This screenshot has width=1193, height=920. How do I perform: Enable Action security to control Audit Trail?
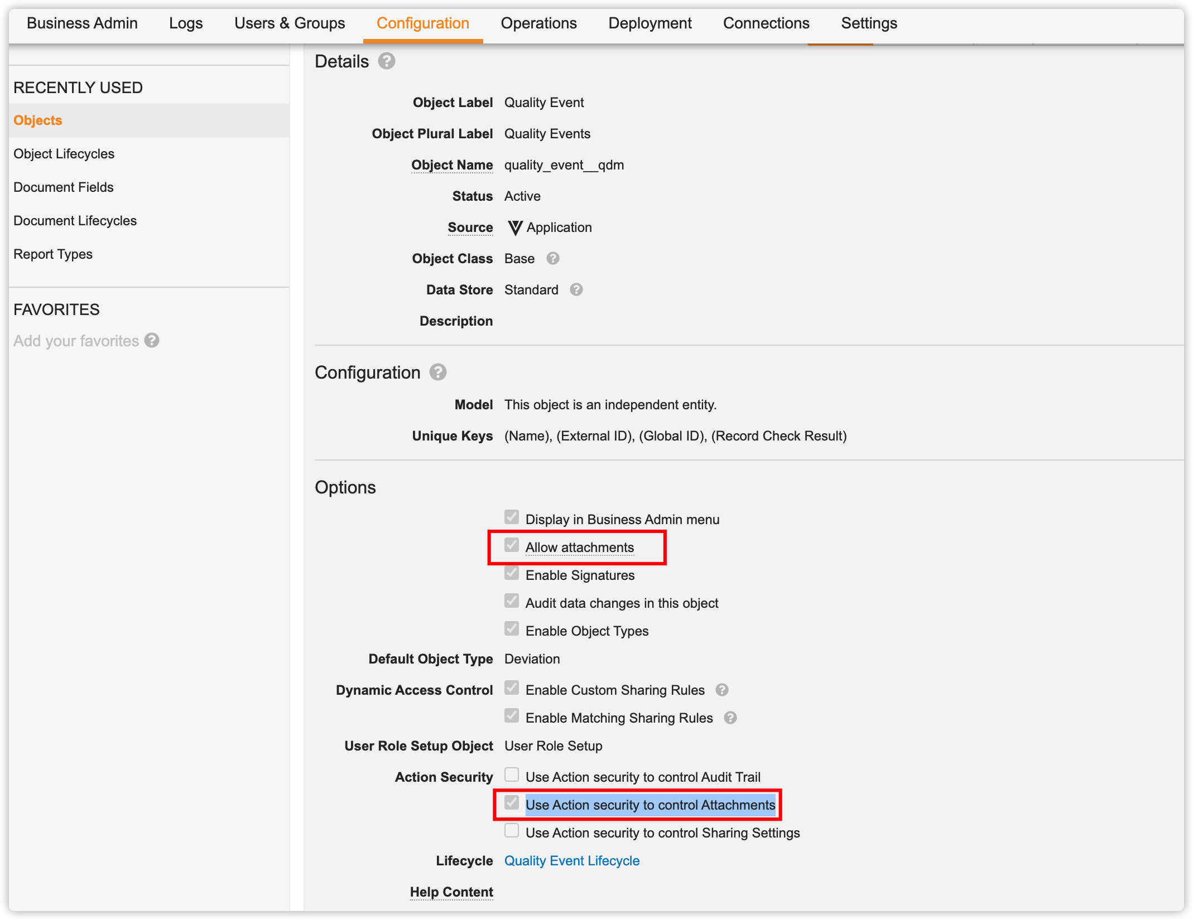511,775
